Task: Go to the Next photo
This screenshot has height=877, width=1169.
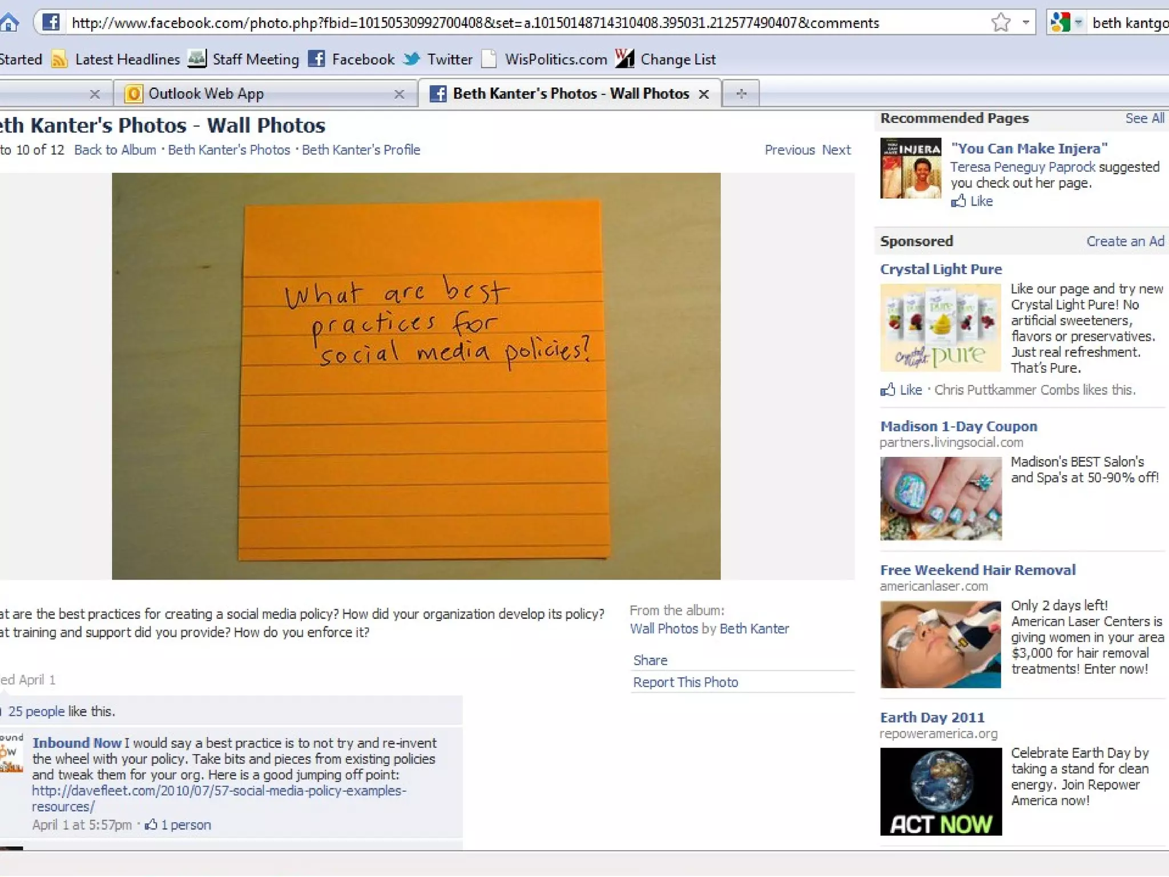Action: 836,150
